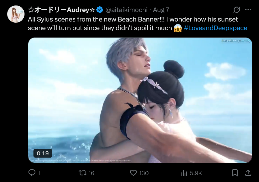259x182 pixels.
Task: Click the 16 reposts count
Action: [91, 173]
